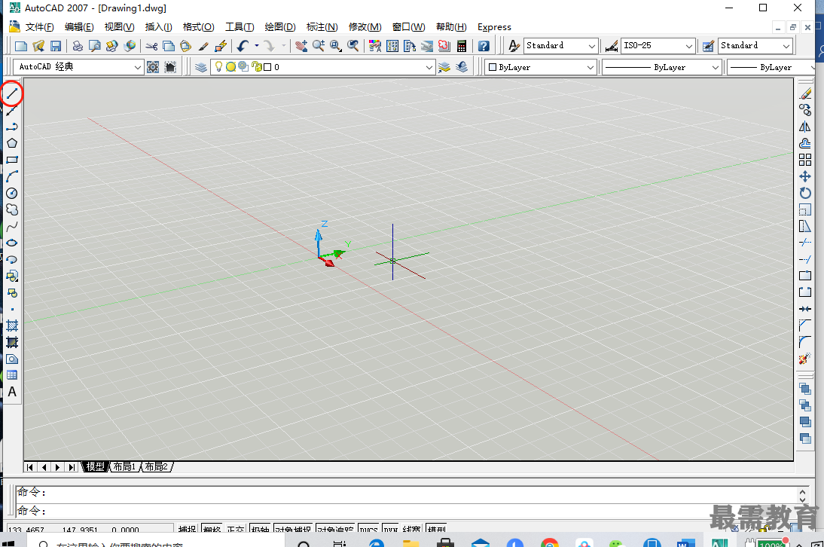The width and height of the screenshot is (824, 547).
Task: Select the Multiline Text (A) tool
Action: (12, 392)
